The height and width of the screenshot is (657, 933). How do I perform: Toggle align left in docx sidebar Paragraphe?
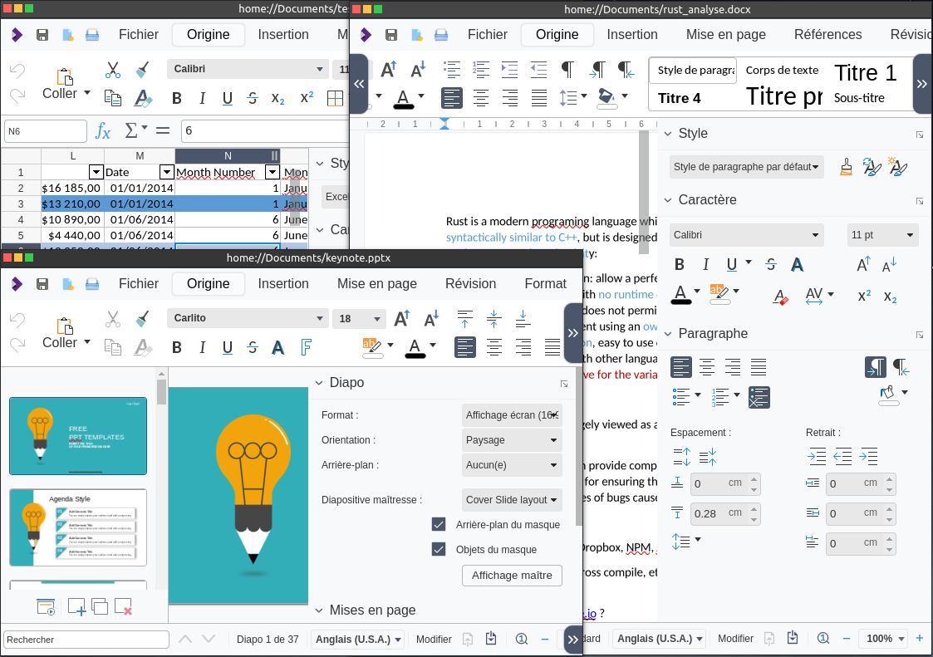click(681, 367)
